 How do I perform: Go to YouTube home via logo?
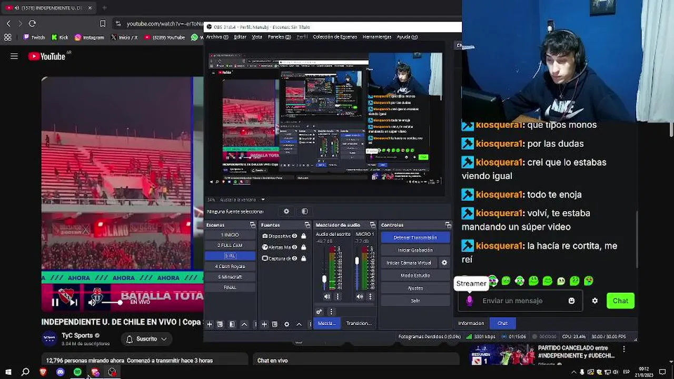47,56
